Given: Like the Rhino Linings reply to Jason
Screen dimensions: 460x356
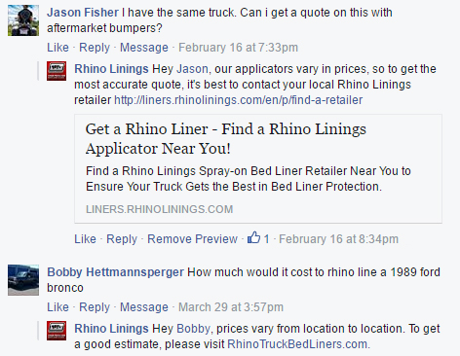Looking at the screenshot, I should (85, 239).
